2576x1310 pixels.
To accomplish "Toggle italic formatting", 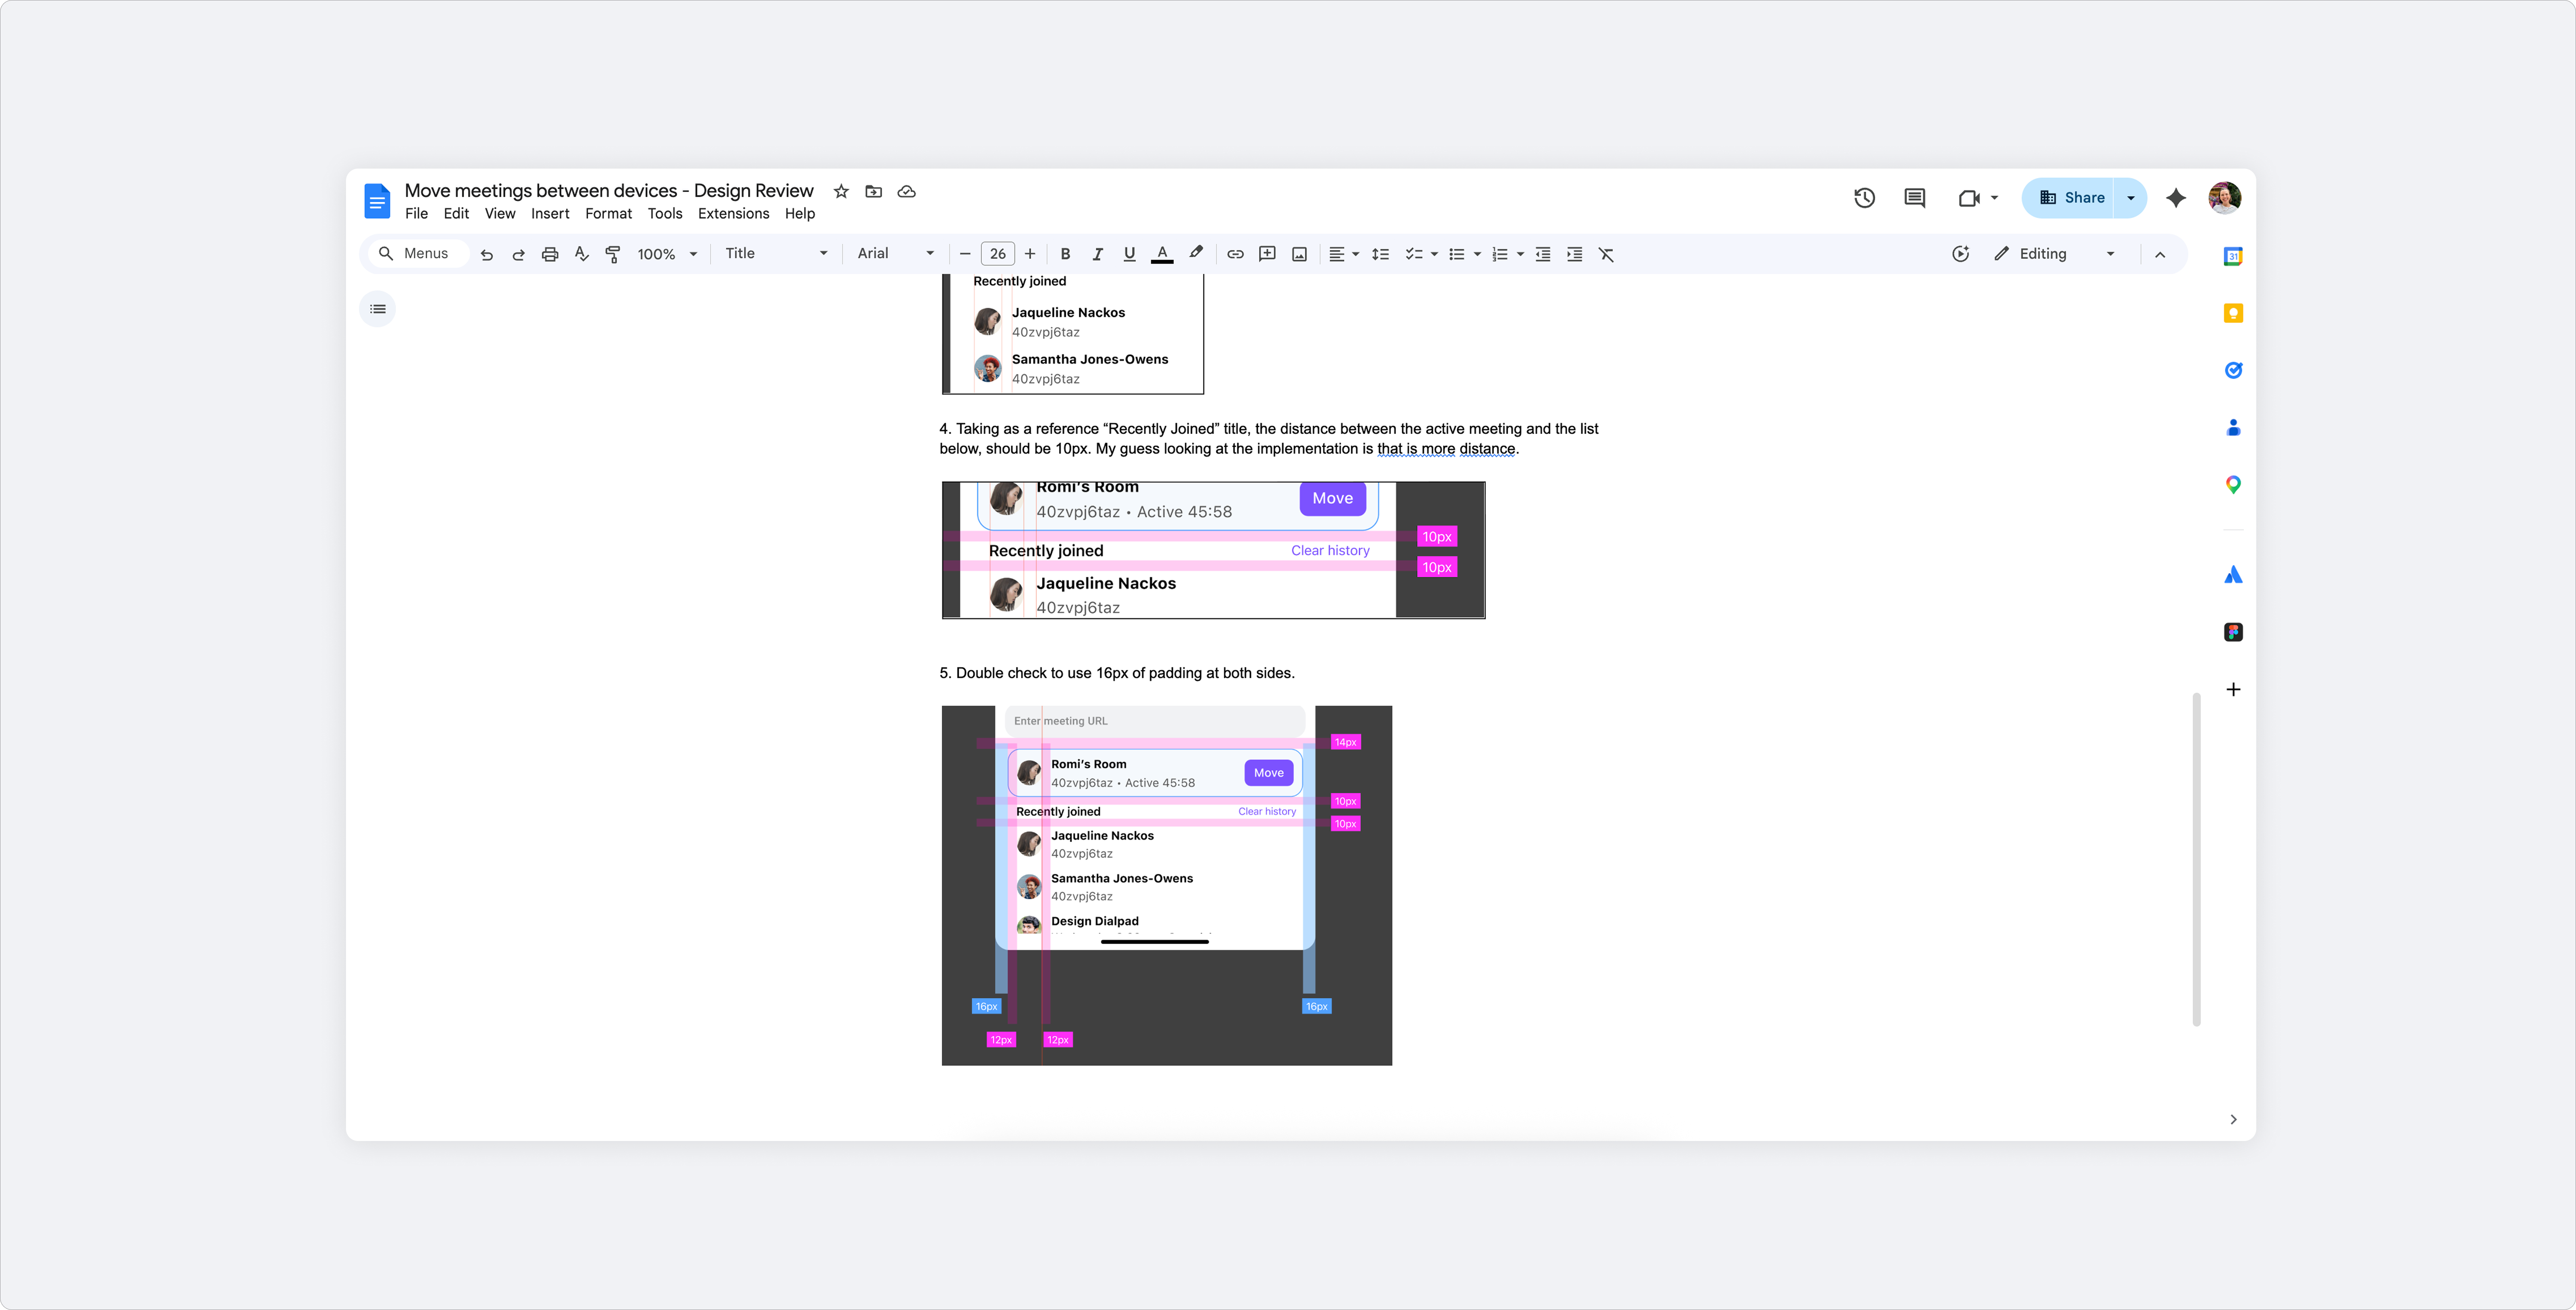I will 1097,254.
